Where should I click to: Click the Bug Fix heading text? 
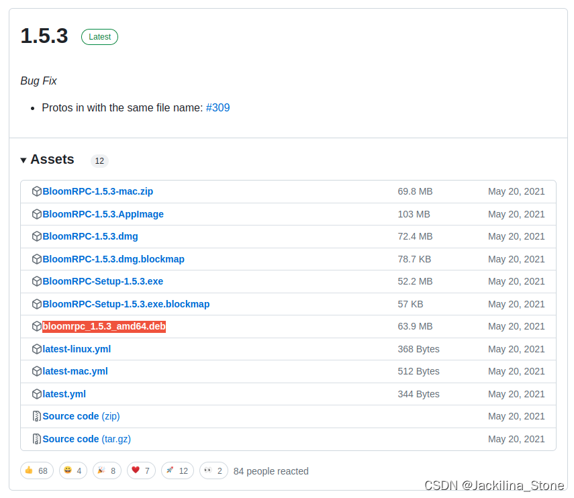(38, 81)
